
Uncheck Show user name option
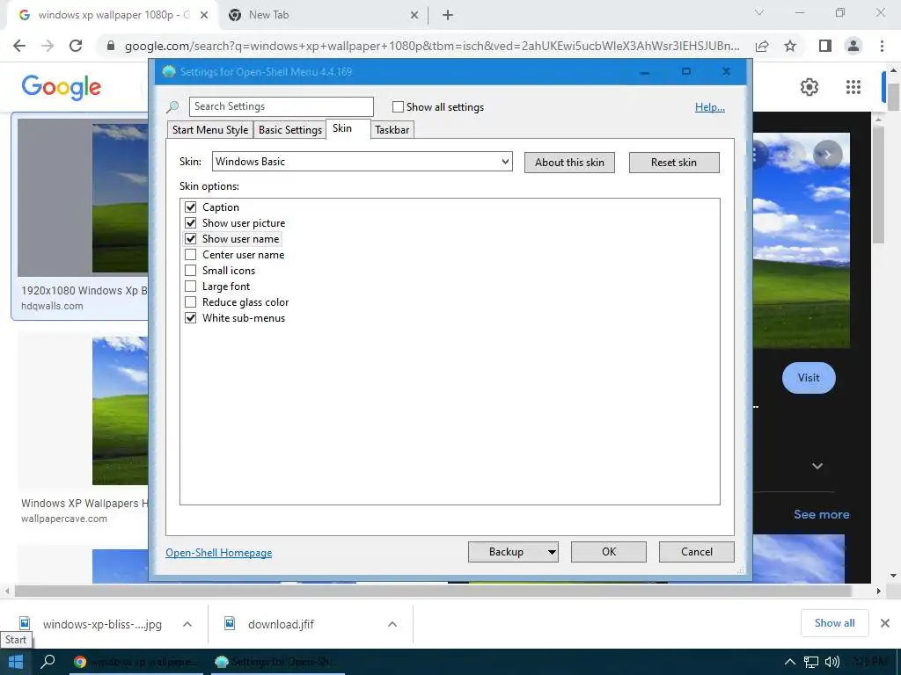pos(190,238)
